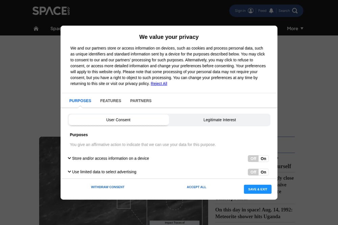Turn Off Use limited data advertising toggle
338x225 pixels.
253,172
